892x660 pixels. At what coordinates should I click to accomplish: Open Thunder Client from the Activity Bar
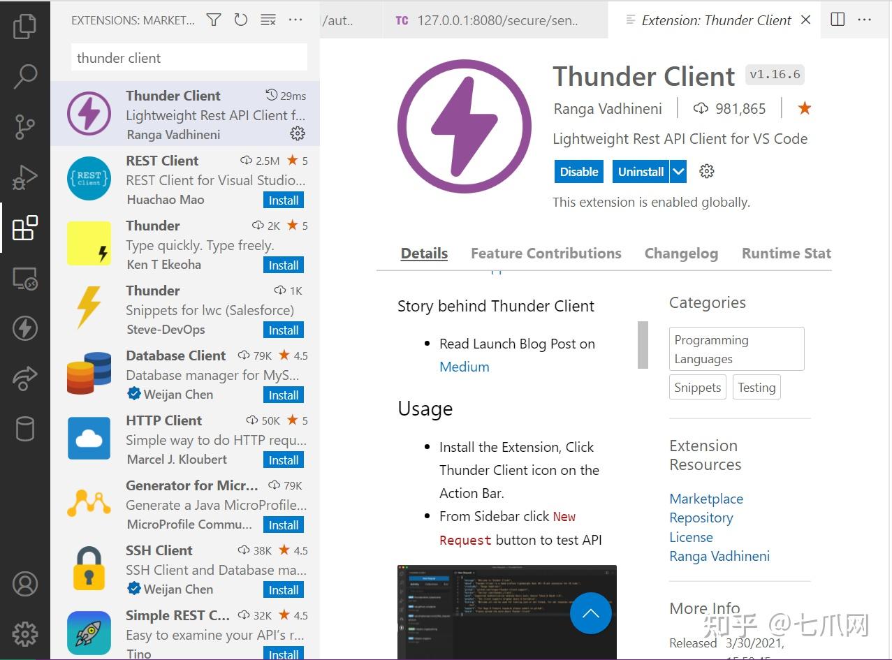tap(25, 328)
